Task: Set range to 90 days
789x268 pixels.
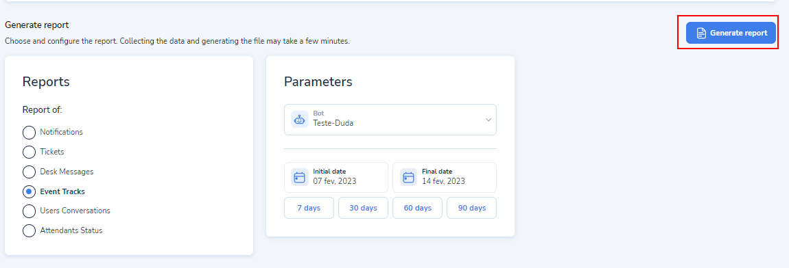Action: (x=472, y=208)
